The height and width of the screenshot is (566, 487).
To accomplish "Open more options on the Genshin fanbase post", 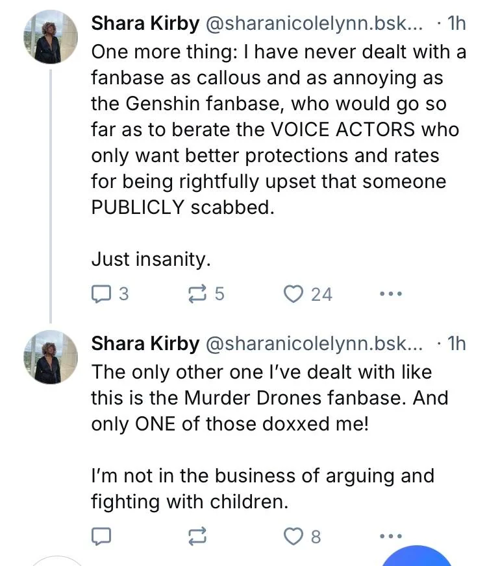I will (x=390, y=294).
